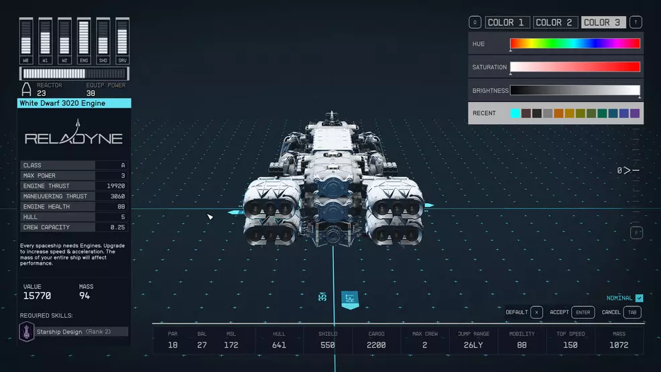Click the W0 weapon power bar

(25, 41)
